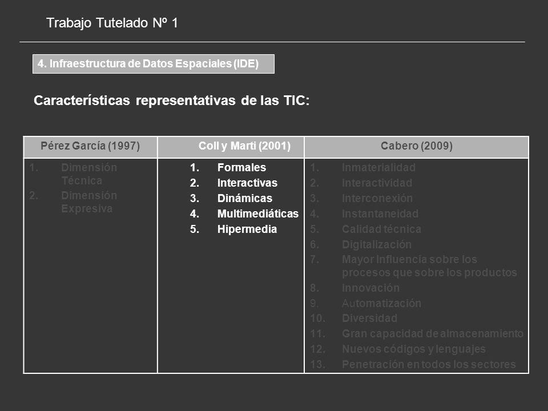Viewport: 548px width, 411px height.
Task: Click the 'Penetración en todos los sectores' entry
Action: (x=429, y=365)
